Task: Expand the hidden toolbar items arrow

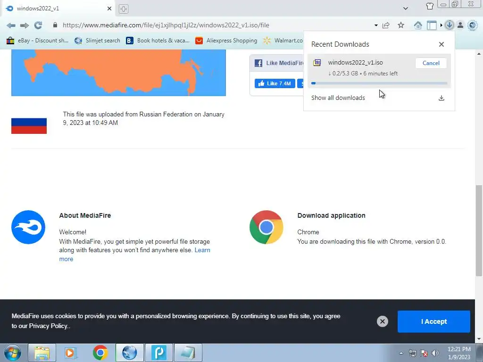Action: 441,25
